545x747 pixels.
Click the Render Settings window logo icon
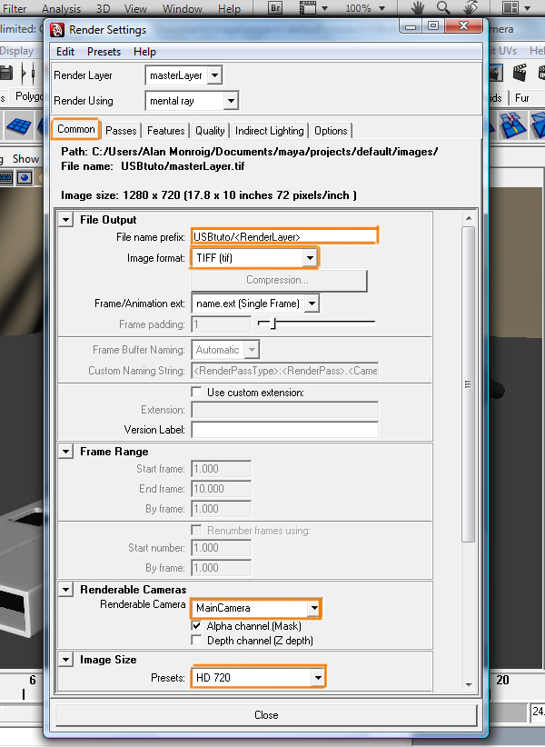click(57, 30)
